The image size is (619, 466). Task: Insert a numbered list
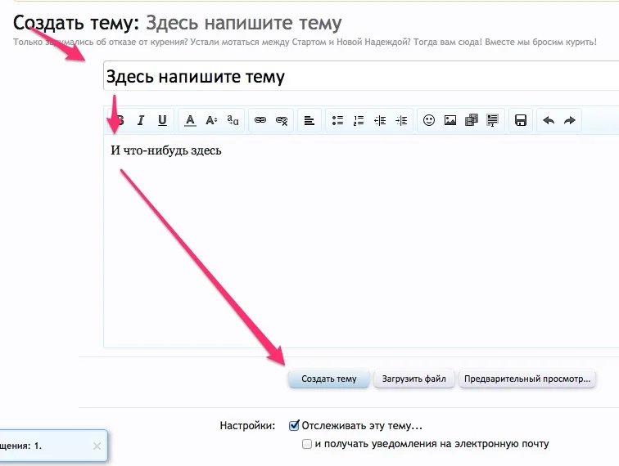click(x=359, y=120)
